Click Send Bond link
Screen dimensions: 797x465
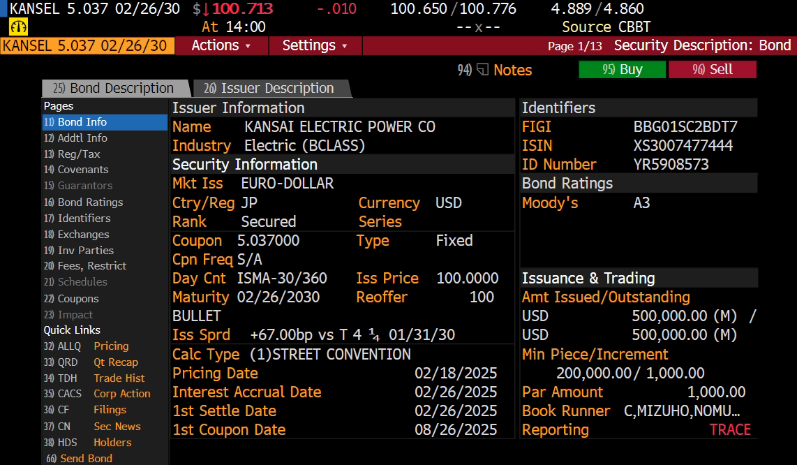tap(80, 459)
